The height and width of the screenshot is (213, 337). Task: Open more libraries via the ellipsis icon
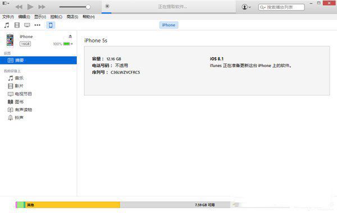click(x=38, y=25)
